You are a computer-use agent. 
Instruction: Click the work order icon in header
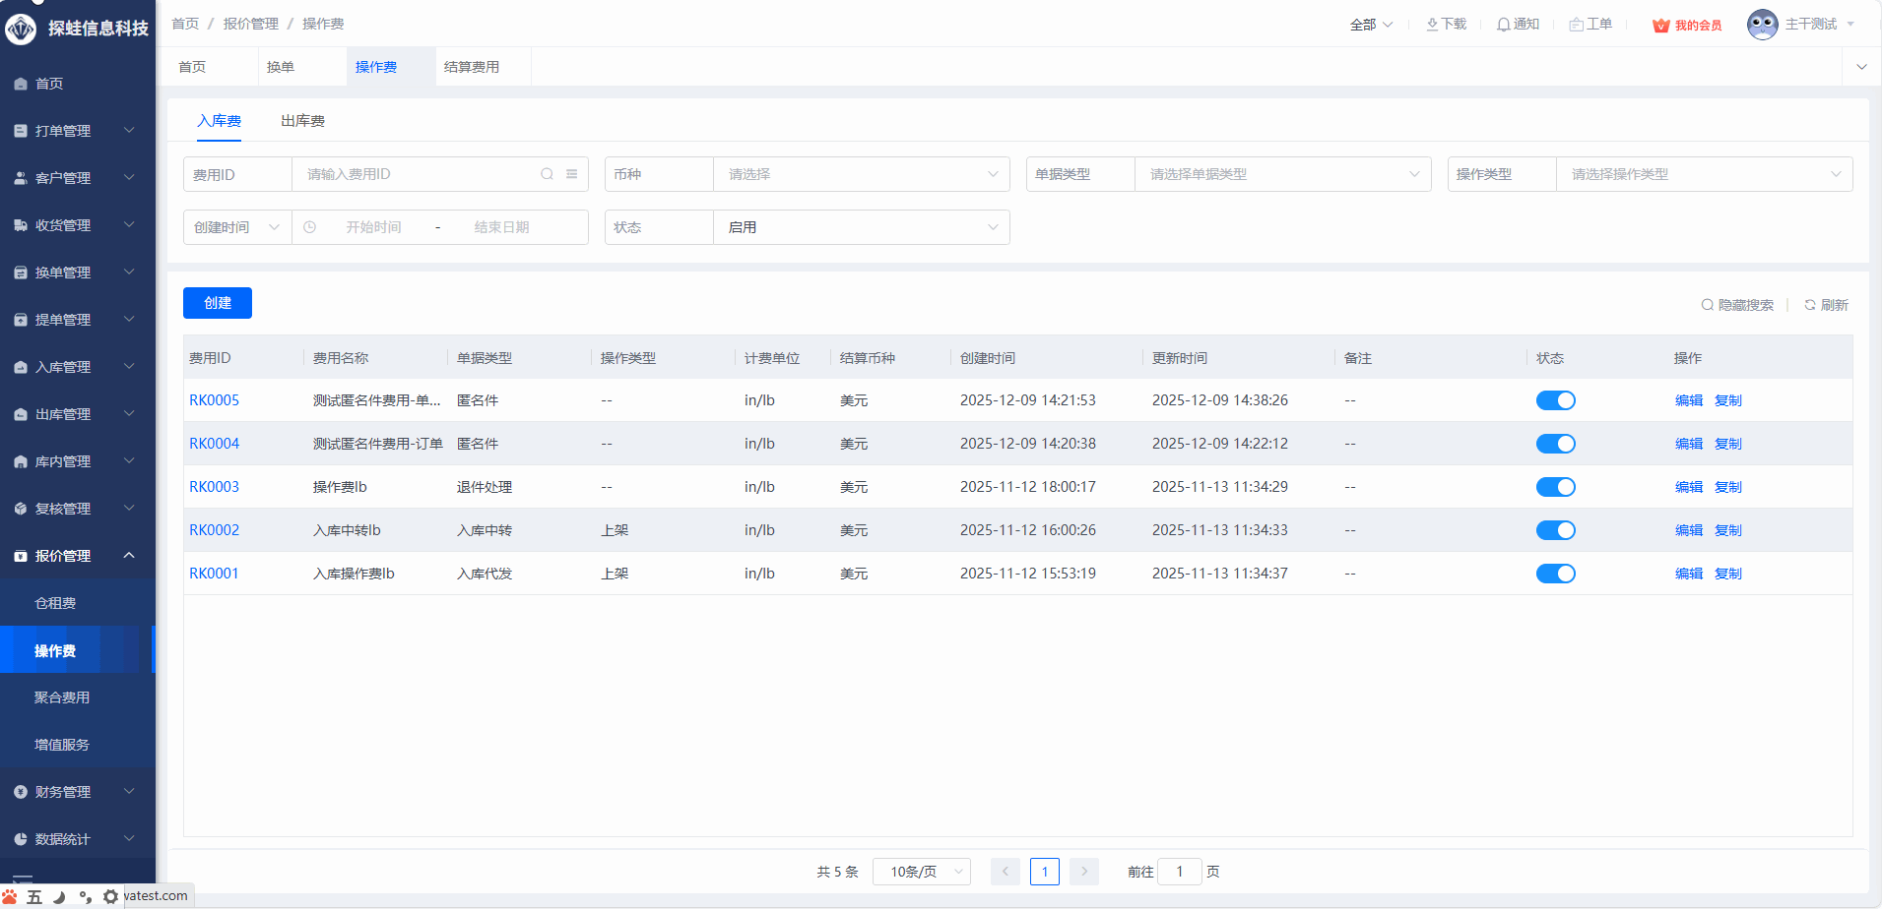tap(1576, 25)
